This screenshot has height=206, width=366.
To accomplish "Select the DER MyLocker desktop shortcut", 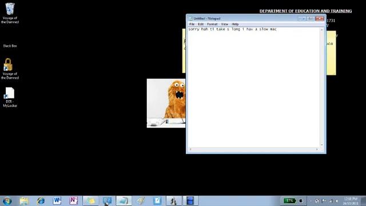I will click(10, 97).
